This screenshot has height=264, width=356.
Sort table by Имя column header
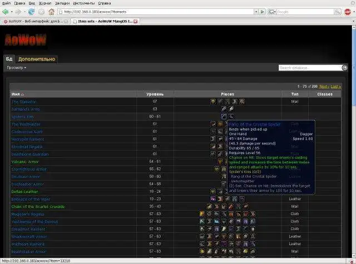[73, 94]
